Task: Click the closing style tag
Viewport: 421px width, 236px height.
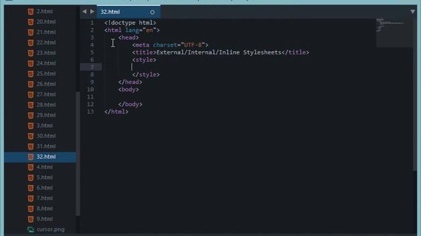Action: point(146,75)
